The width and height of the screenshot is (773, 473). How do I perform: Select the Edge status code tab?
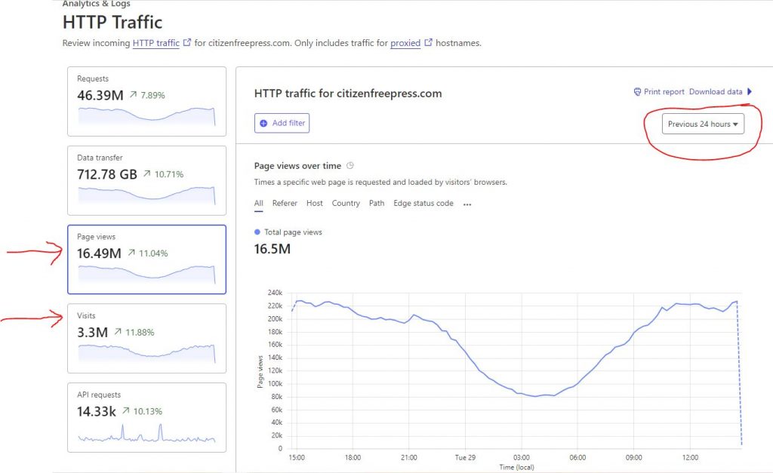click(x=423, y=204)
